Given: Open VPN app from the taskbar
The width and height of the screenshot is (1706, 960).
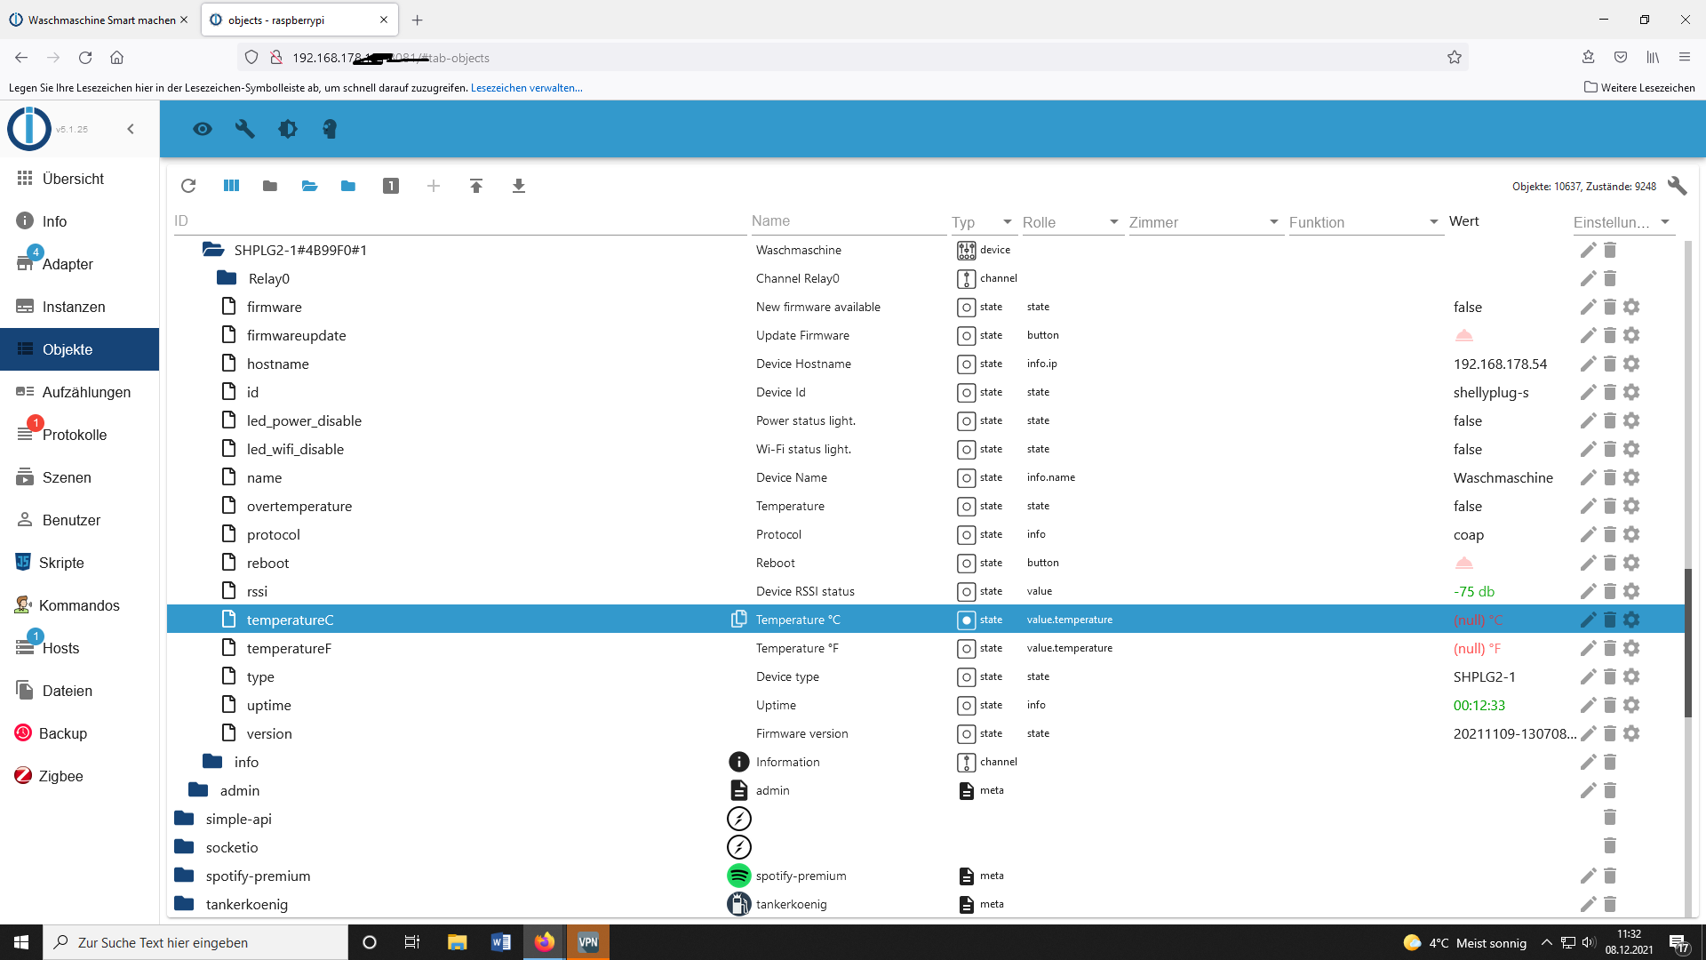Looking at the screenshot, I should (x=588, y=942).
